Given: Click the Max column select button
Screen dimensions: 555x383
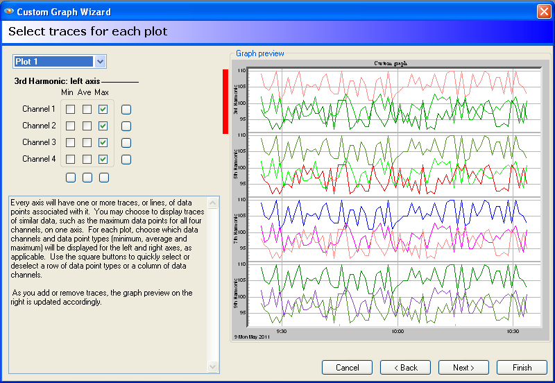Looking at the screenshot, I should (x=104, y=178).
